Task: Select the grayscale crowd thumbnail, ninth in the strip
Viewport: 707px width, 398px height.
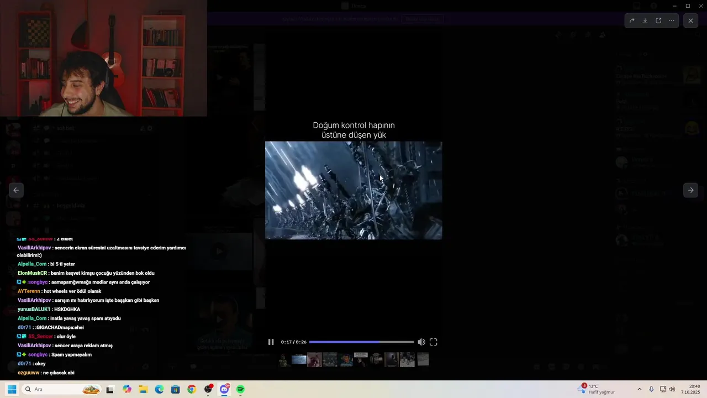Action: pos(407,360)
